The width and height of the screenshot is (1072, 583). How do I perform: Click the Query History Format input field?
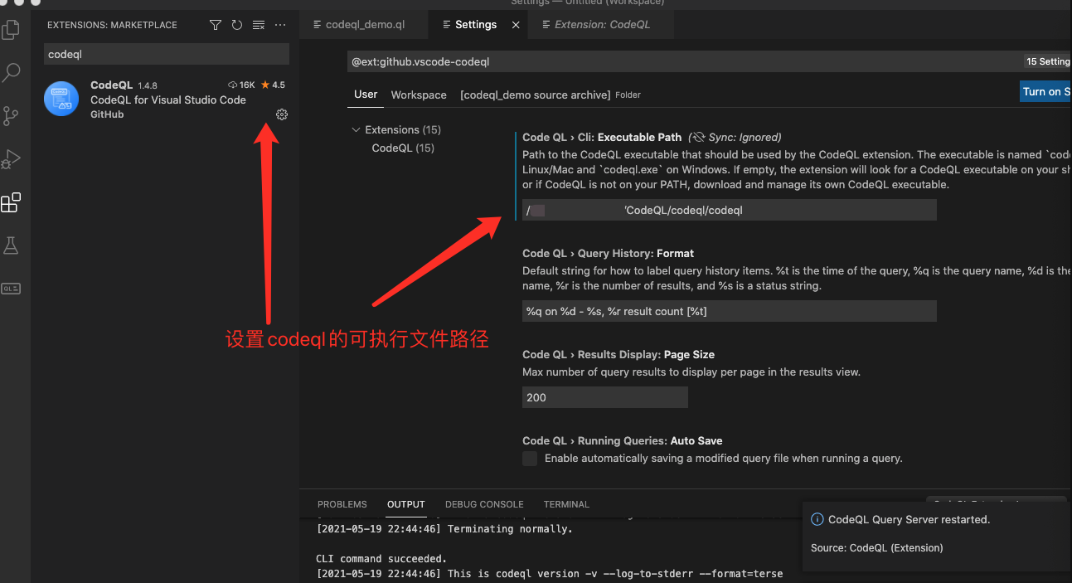pyautogui.click(x=730, y=311)
